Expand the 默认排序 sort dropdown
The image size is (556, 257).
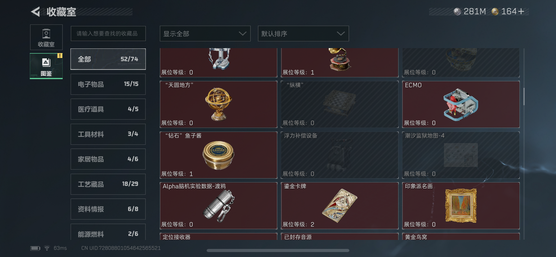click(303, 34)
